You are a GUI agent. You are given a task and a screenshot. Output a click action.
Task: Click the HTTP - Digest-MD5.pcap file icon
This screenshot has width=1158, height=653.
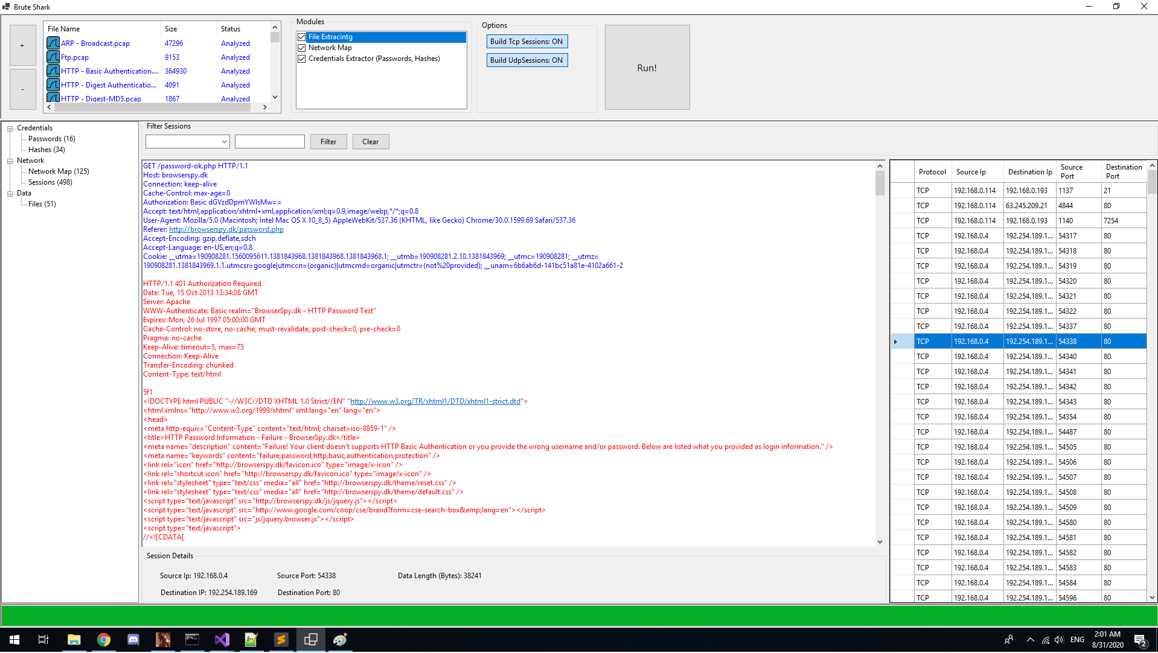coord(53,98)
